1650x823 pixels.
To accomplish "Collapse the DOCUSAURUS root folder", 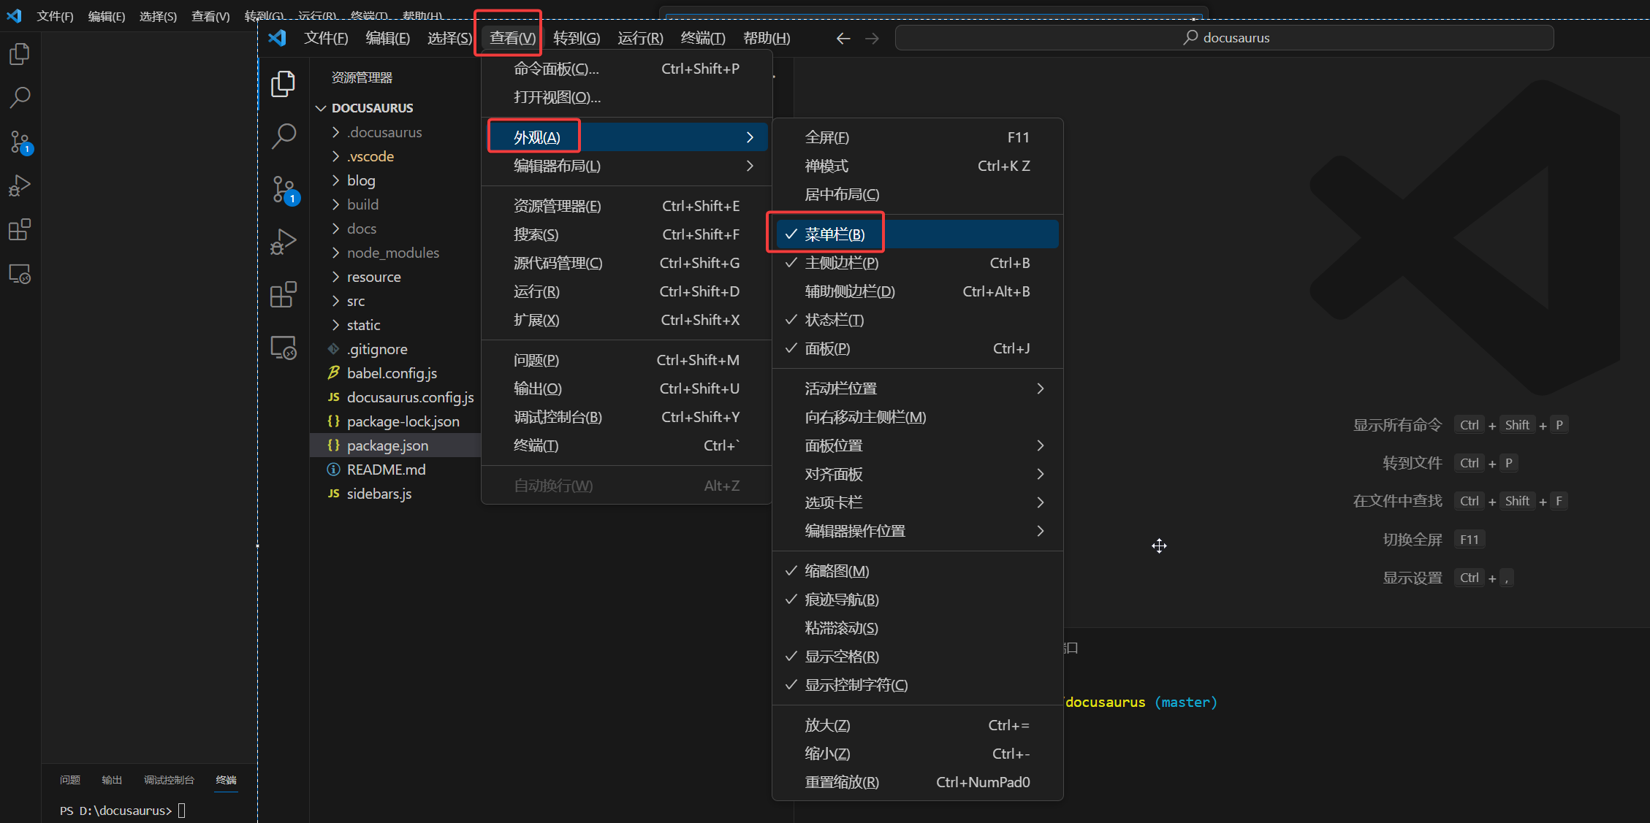I will 321,108.
